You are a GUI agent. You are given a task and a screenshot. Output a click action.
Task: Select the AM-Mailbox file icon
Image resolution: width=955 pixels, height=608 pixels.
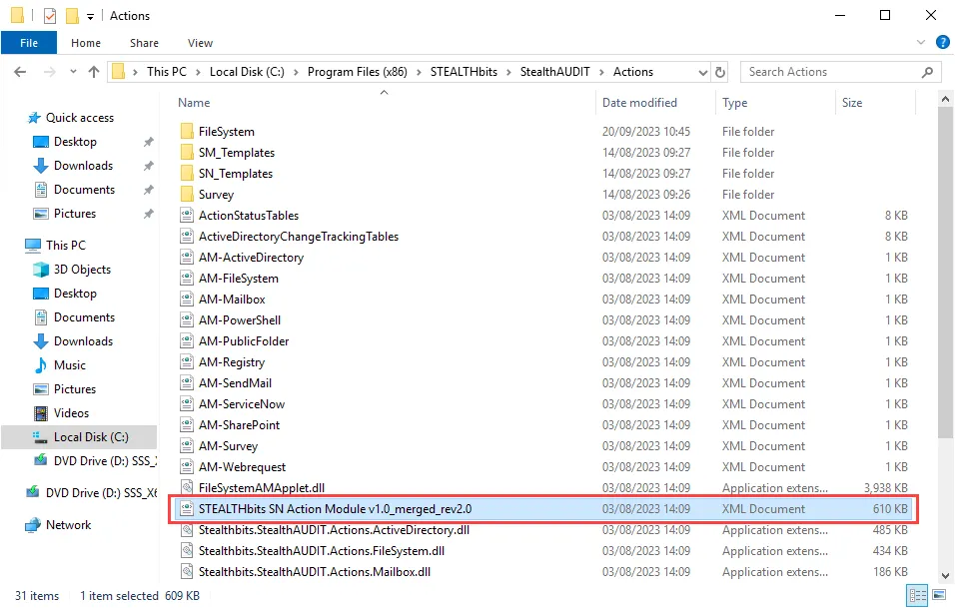187,299
